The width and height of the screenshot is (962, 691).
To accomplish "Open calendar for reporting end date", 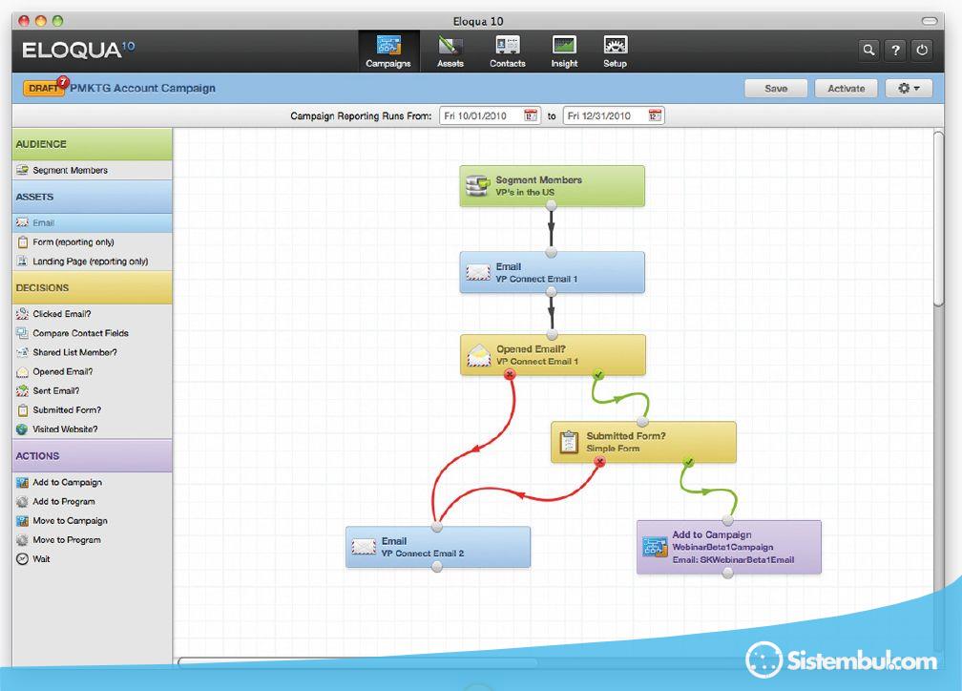I will tap(656, 115).
